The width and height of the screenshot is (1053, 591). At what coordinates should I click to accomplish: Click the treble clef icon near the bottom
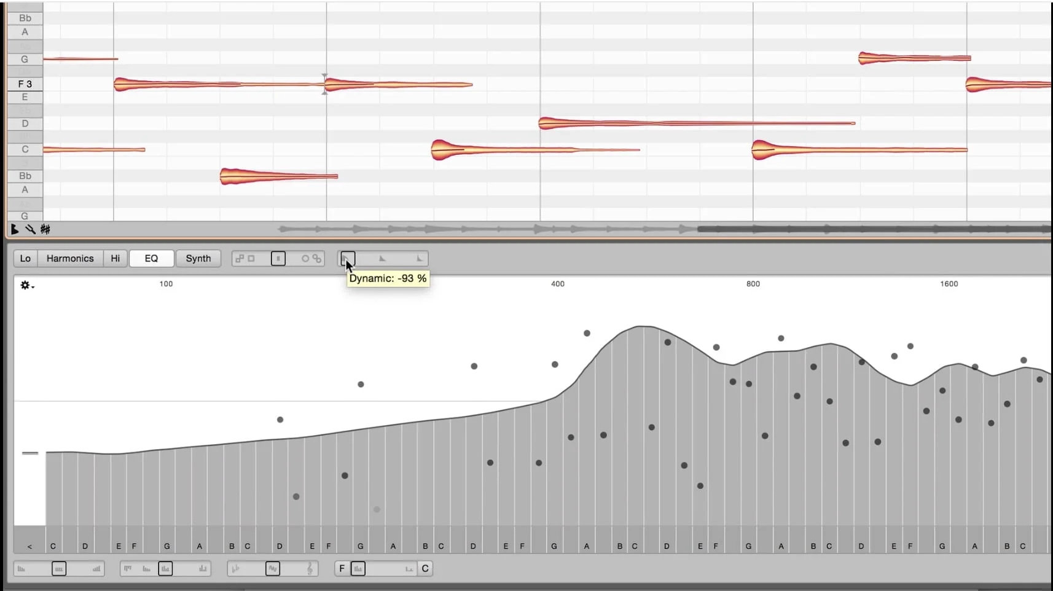tap(310, 569)
